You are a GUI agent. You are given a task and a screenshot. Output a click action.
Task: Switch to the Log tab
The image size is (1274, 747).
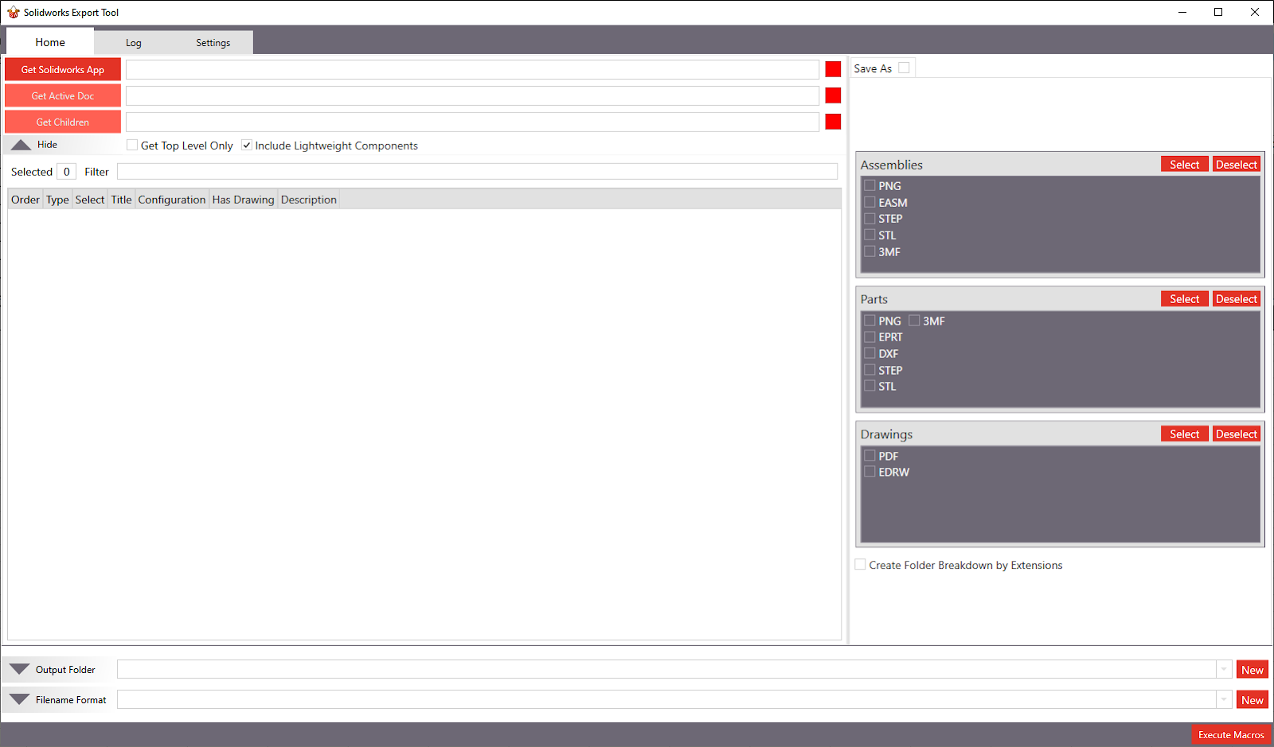(133, 43)
